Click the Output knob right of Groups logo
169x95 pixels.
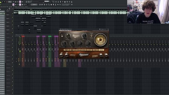coord(84,36)
